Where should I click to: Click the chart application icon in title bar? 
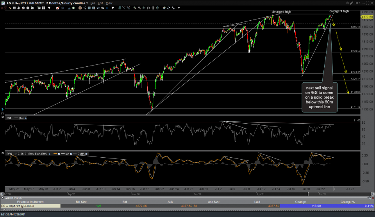coord(3,3)
